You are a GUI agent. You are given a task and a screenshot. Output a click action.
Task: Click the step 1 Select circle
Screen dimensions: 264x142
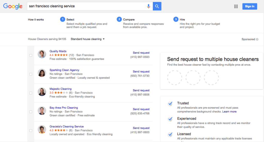pos(63,19)
